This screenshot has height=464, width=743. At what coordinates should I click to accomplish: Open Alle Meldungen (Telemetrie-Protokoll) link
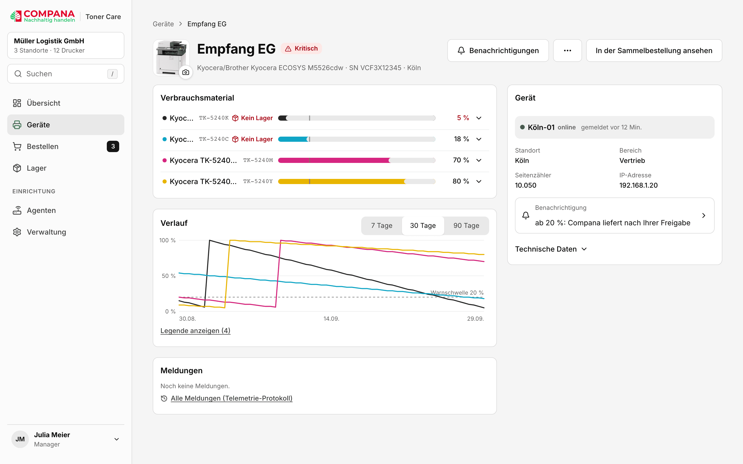tap(231, 398)
